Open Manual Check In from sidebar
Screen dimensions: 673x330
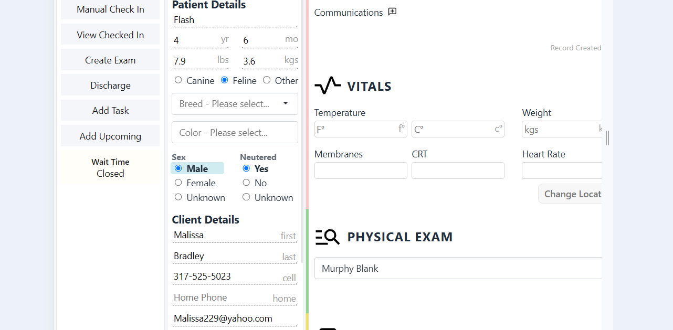(x=110, y=9)
